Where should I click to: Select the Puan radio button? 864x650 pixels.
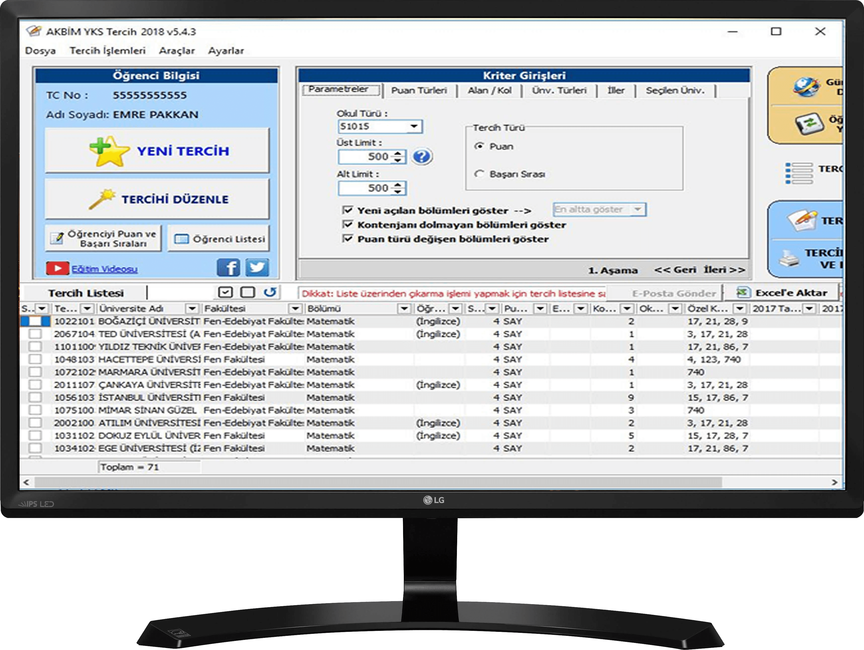479,146
